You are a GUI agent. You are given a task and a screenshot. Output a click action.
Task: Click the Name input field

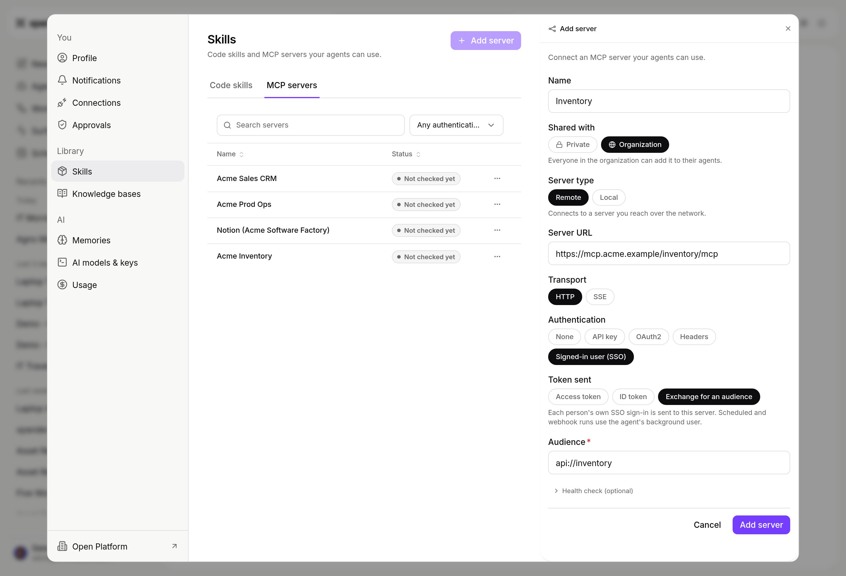click(669, 101)
